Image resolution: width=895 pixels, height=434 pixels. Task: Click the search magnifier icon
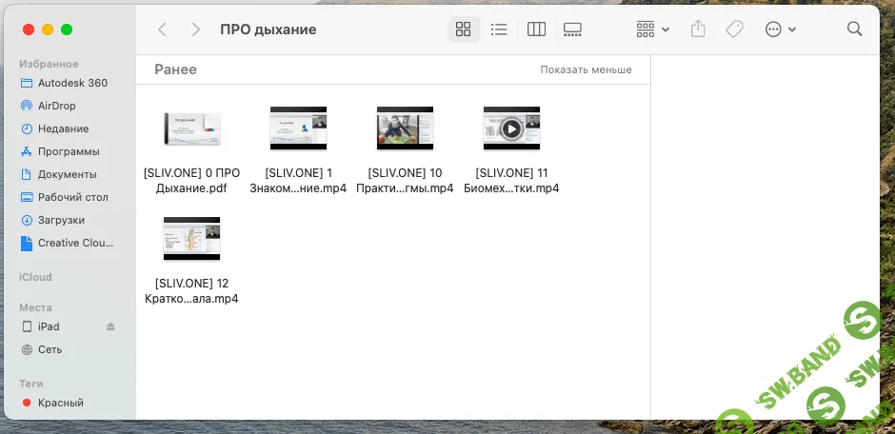(x=854, y=30)
